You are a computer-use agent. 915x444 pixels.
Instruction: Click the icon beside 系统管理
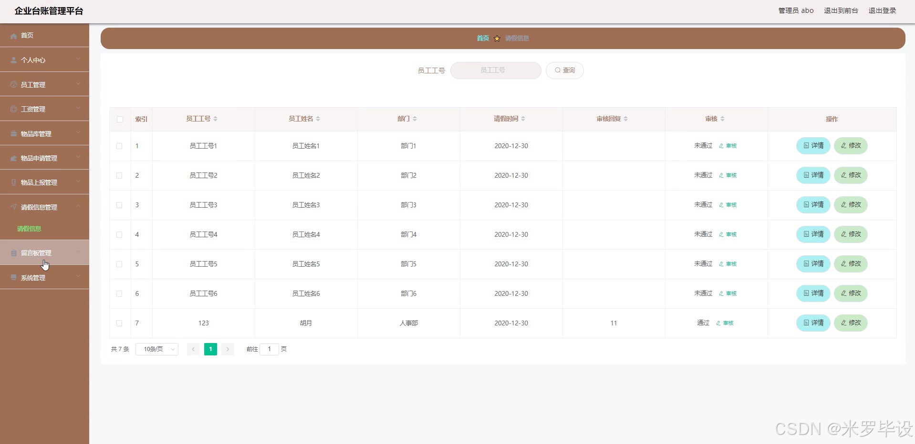[14, 278]
